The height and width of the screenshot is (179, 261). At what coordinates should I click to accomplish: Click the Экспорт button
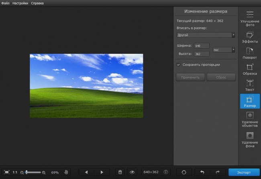(x=244, y=172)
